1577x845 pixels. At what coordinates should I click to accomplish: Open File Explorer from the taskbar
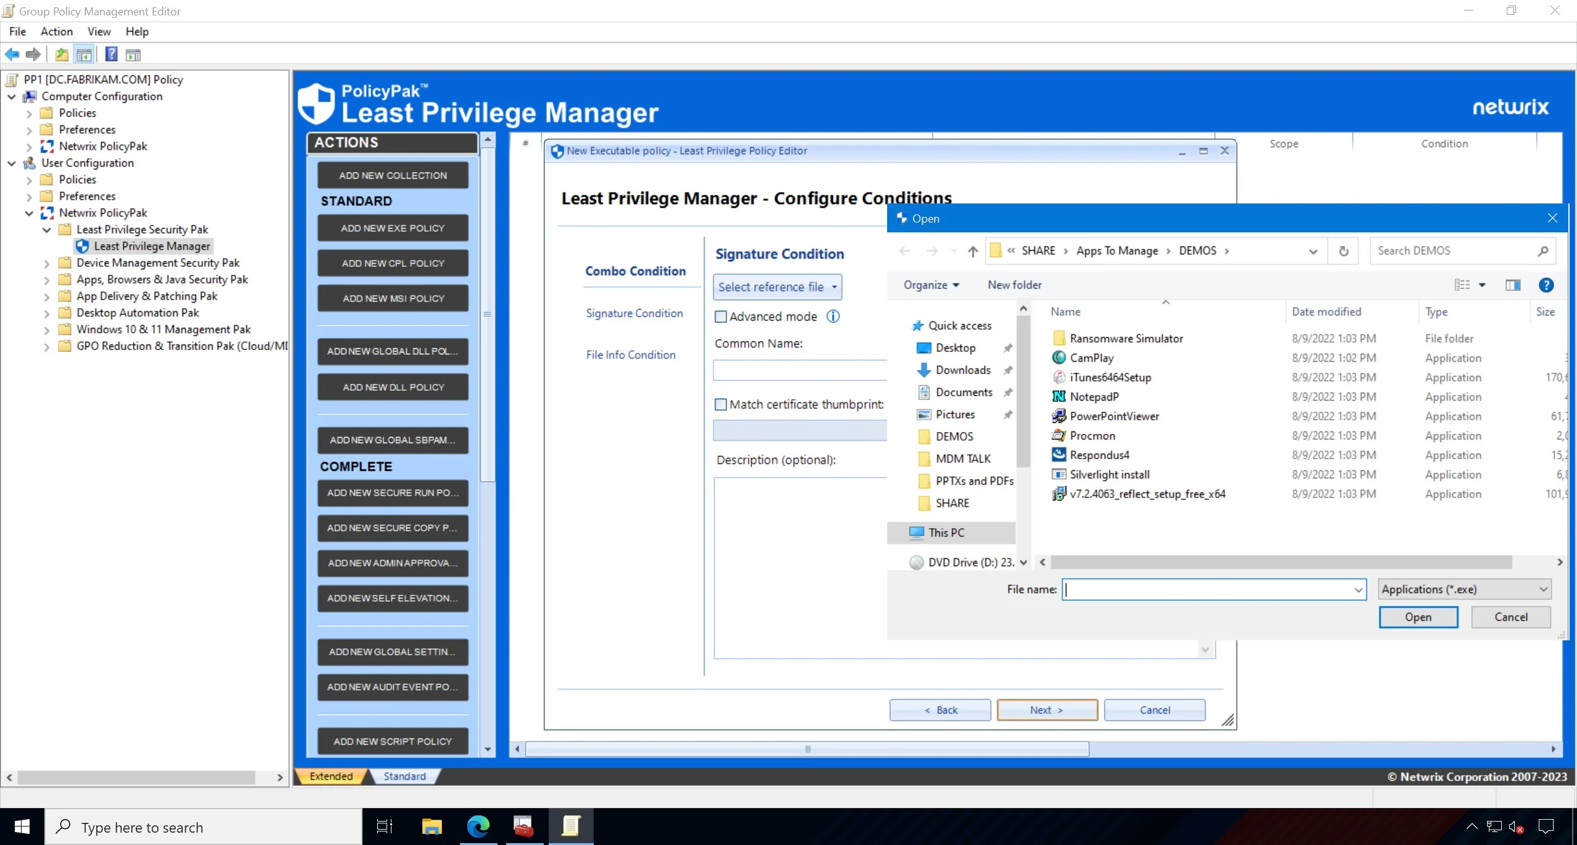pyautogui.click(x=432, y=827)
